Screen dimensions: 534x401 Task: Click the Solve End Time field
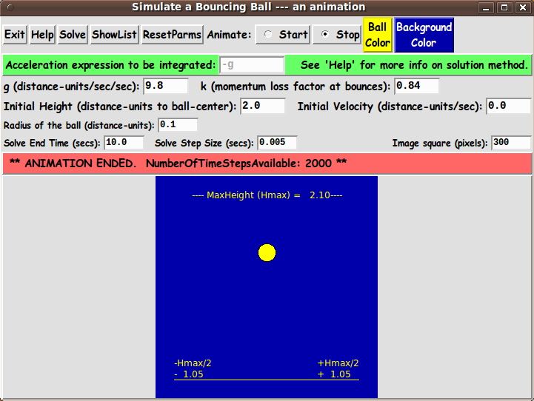tap(124, 143)
